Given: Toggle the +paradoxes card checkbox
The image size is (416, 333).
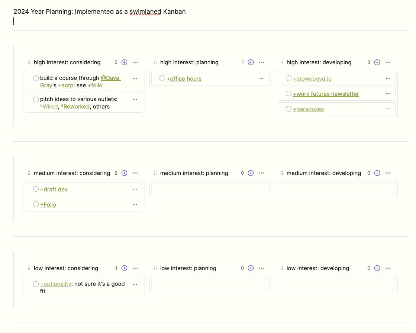Looking at the screenshot, I should [288, 109].
